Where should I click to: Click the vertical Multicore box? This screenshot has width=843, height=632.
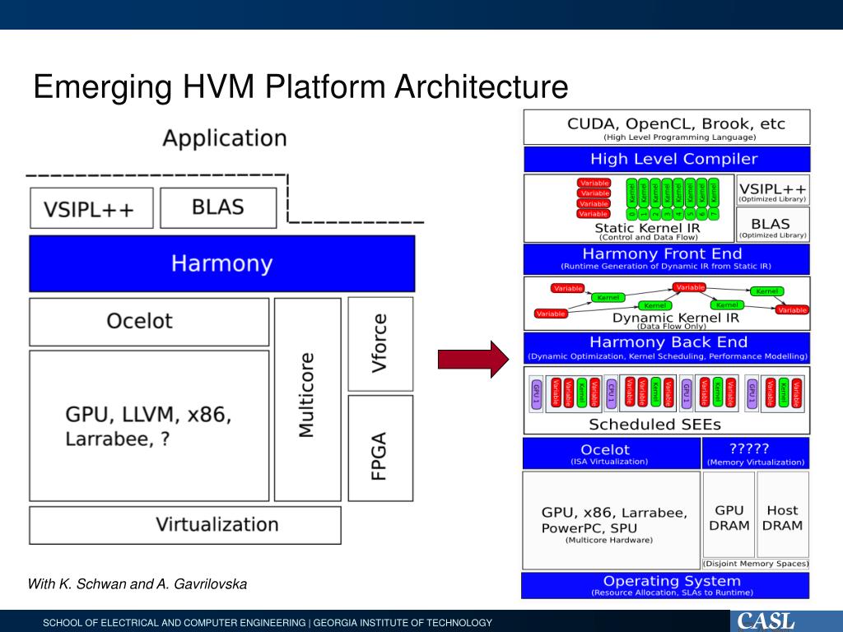pyautogui.click(x=308, y=399)
